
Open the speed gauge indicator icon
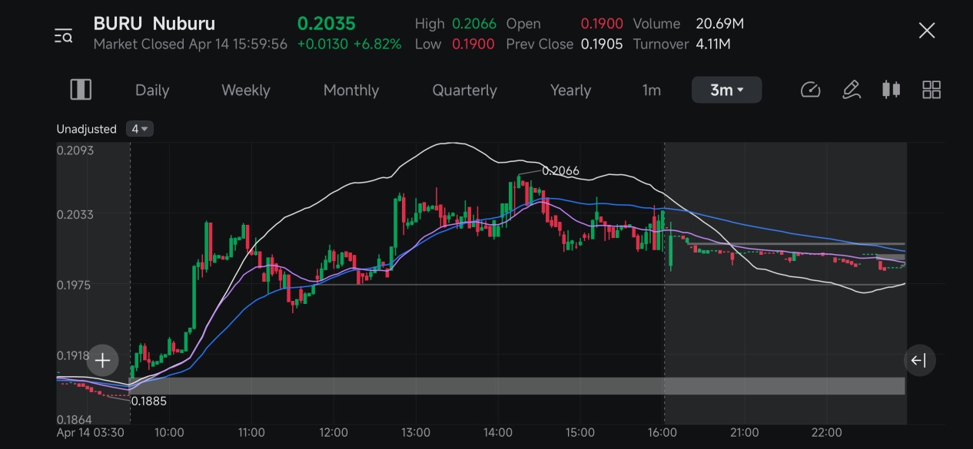tap(810, 90)
